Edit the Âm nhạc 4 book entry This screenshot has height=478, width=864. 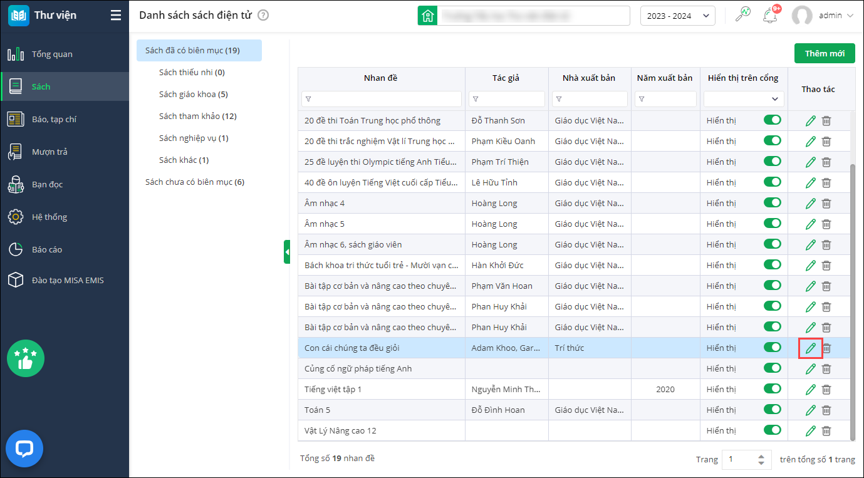(811, 204)
